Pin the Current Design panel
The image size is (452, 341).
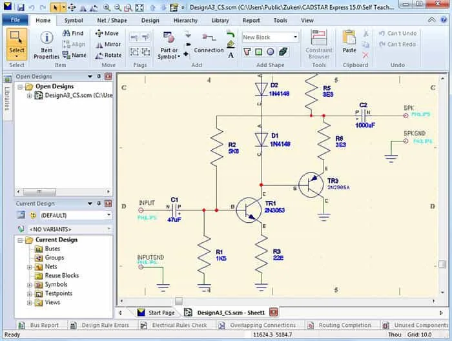pos(99,203)
